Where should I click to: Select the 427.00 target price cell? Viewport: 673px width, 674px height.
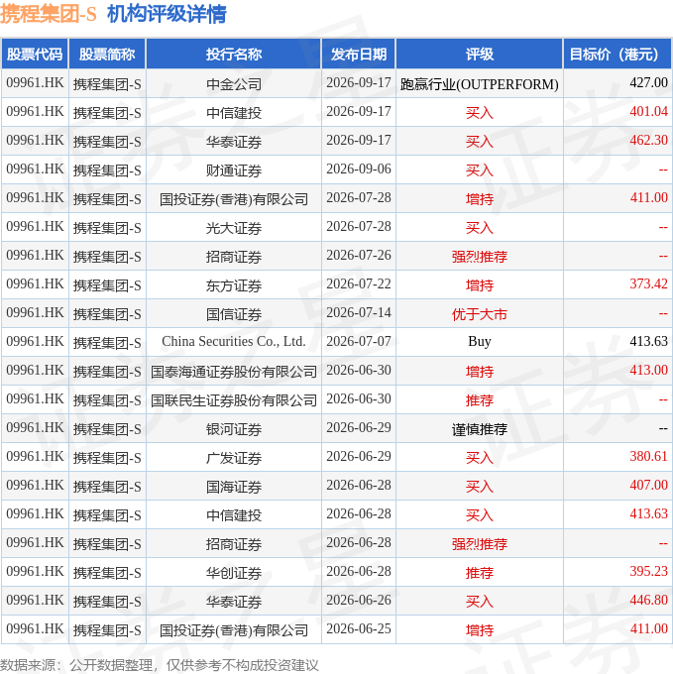point(617,83)
